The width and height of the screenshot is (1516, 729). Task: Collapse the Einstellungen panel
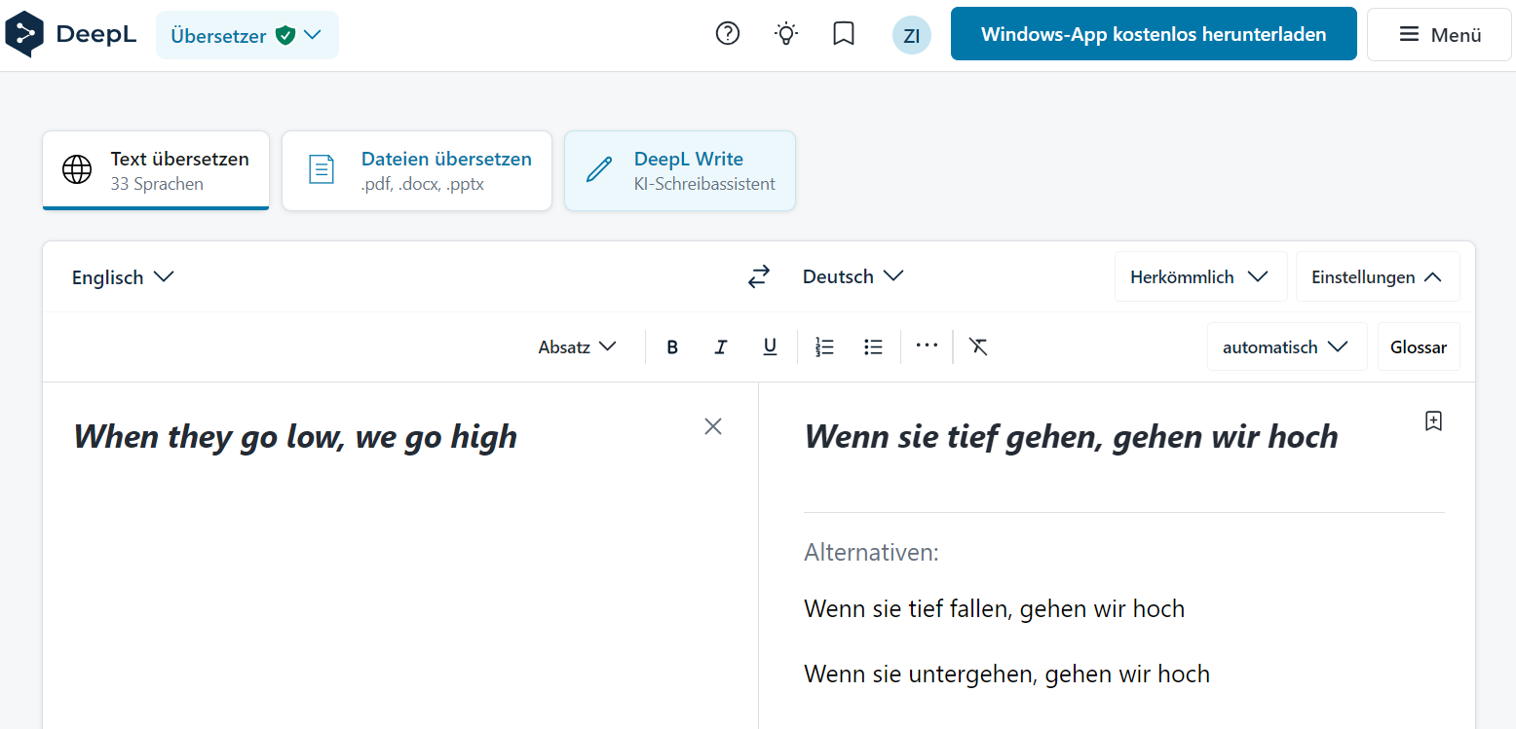point(1377,277)
